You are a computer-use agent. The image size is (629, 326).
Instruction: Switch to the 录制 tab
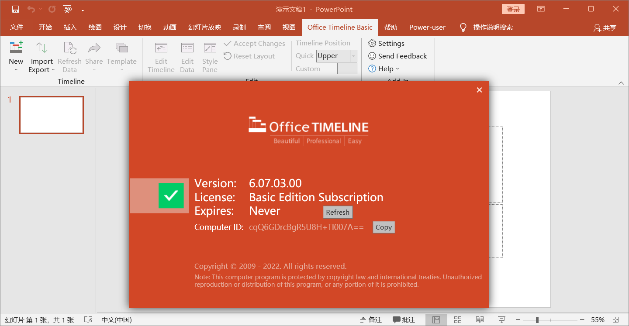[239, 27]
